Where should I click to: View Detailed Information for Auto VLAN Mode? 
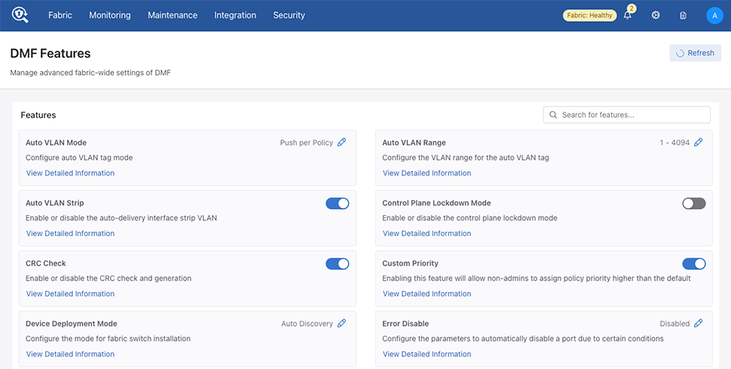(x=70, y=173)
